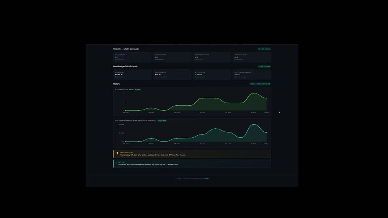The image size is (388, 218).
Task: Click the Avg Leads / Week card
Action: tap(172, 57)
